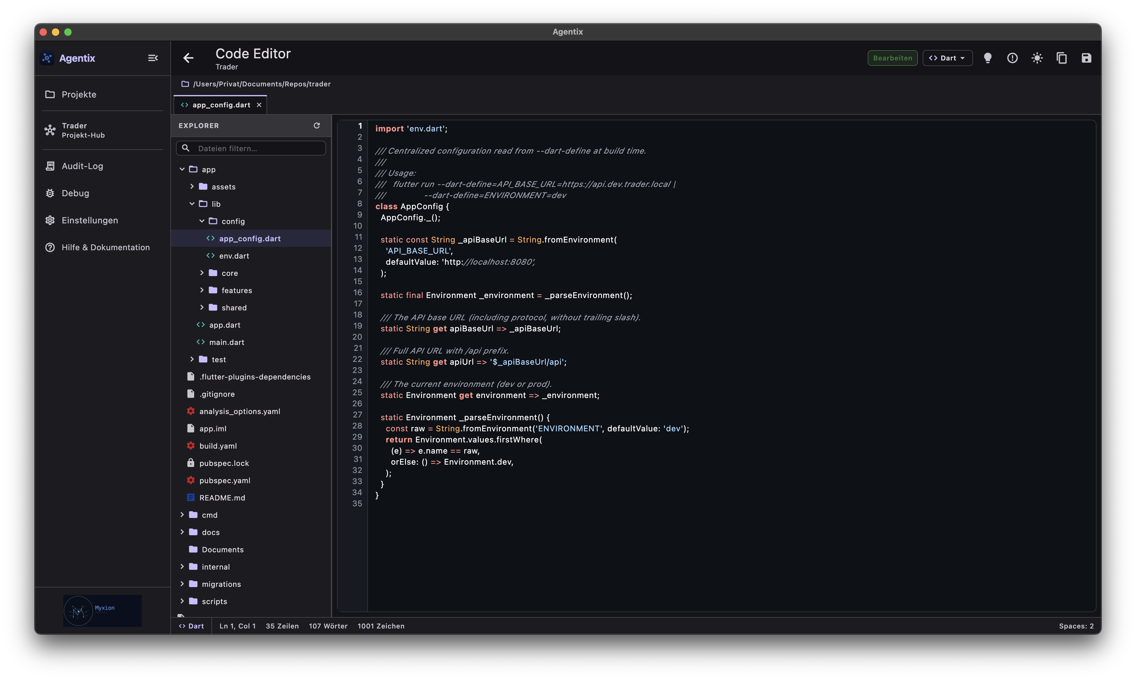This screenshot has height=680, width=1136.
Task: Open env.dart file
Action: click(251, 256)
